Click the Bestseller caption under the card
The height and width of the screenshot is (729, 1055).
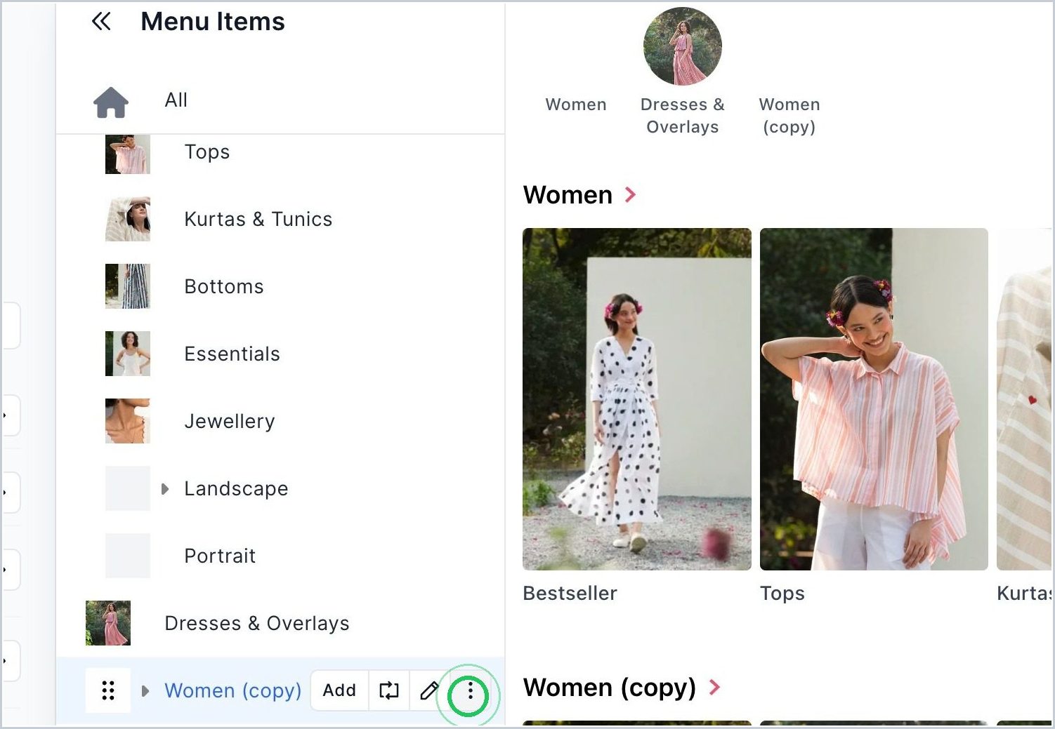[x=570, y=594]
